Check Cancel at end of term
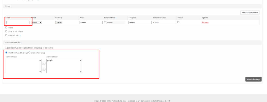The image size is (267, 102). [x=6, y=31]
